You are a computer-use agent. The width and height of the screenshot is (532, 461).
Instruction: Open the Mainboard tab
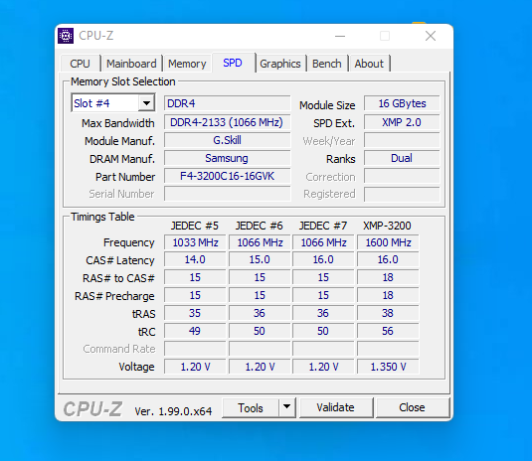[x=131, y=64]
